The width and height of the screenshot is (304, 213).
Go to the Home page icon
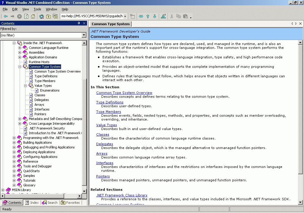tap(33, 17)
